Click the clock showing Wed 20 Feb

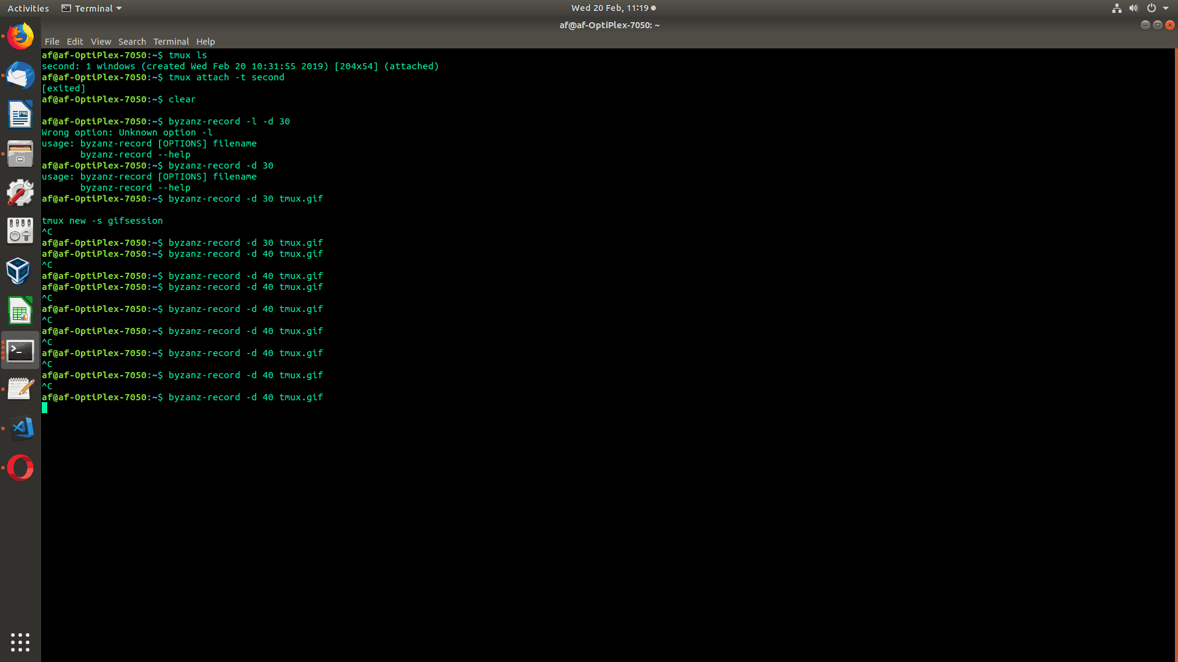tap(612, 8)
